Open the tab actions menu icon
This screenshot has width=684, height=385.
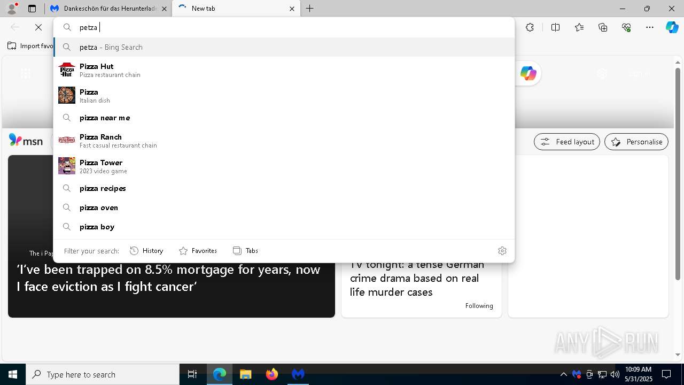point(32,9)
